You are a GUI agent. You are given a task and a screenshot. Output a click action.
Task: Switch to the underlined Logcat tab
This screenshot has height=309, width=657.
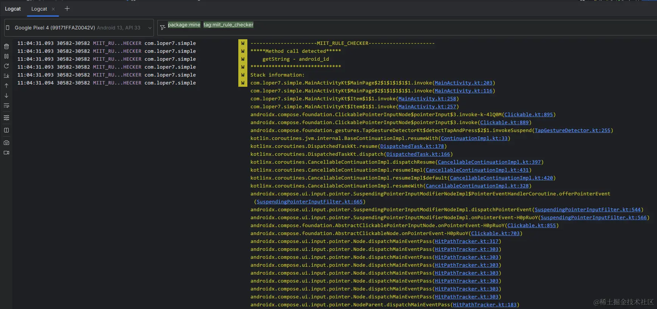click(x=39, y=9)
